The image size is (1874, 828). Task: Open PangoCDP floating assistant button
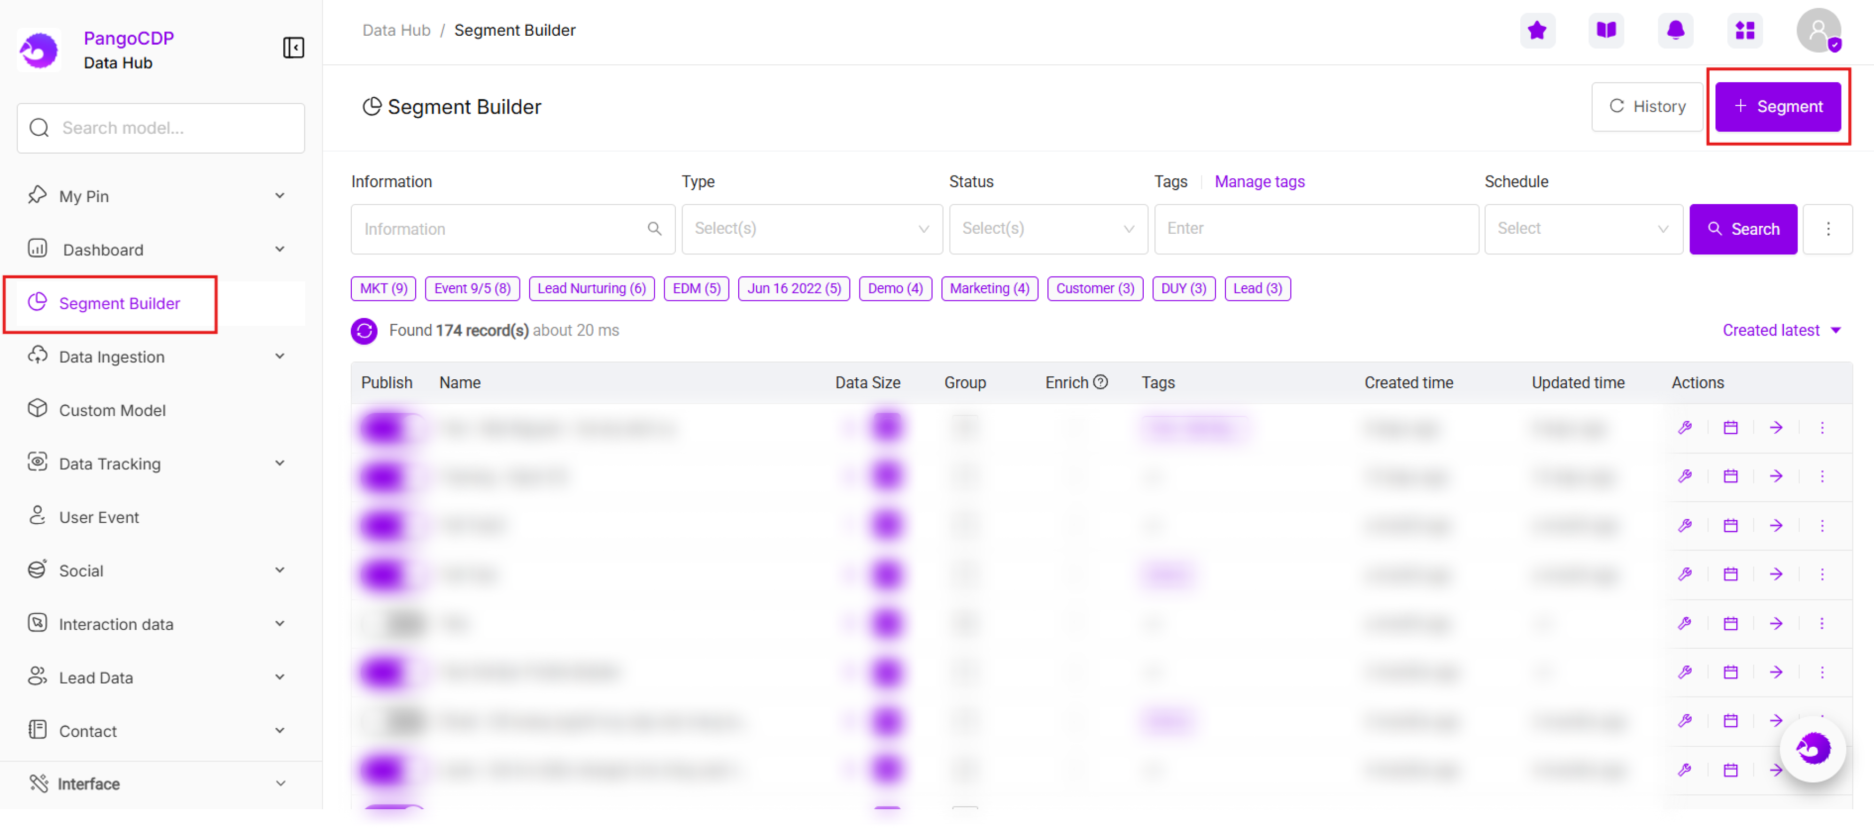click(x=1812, y=749)
